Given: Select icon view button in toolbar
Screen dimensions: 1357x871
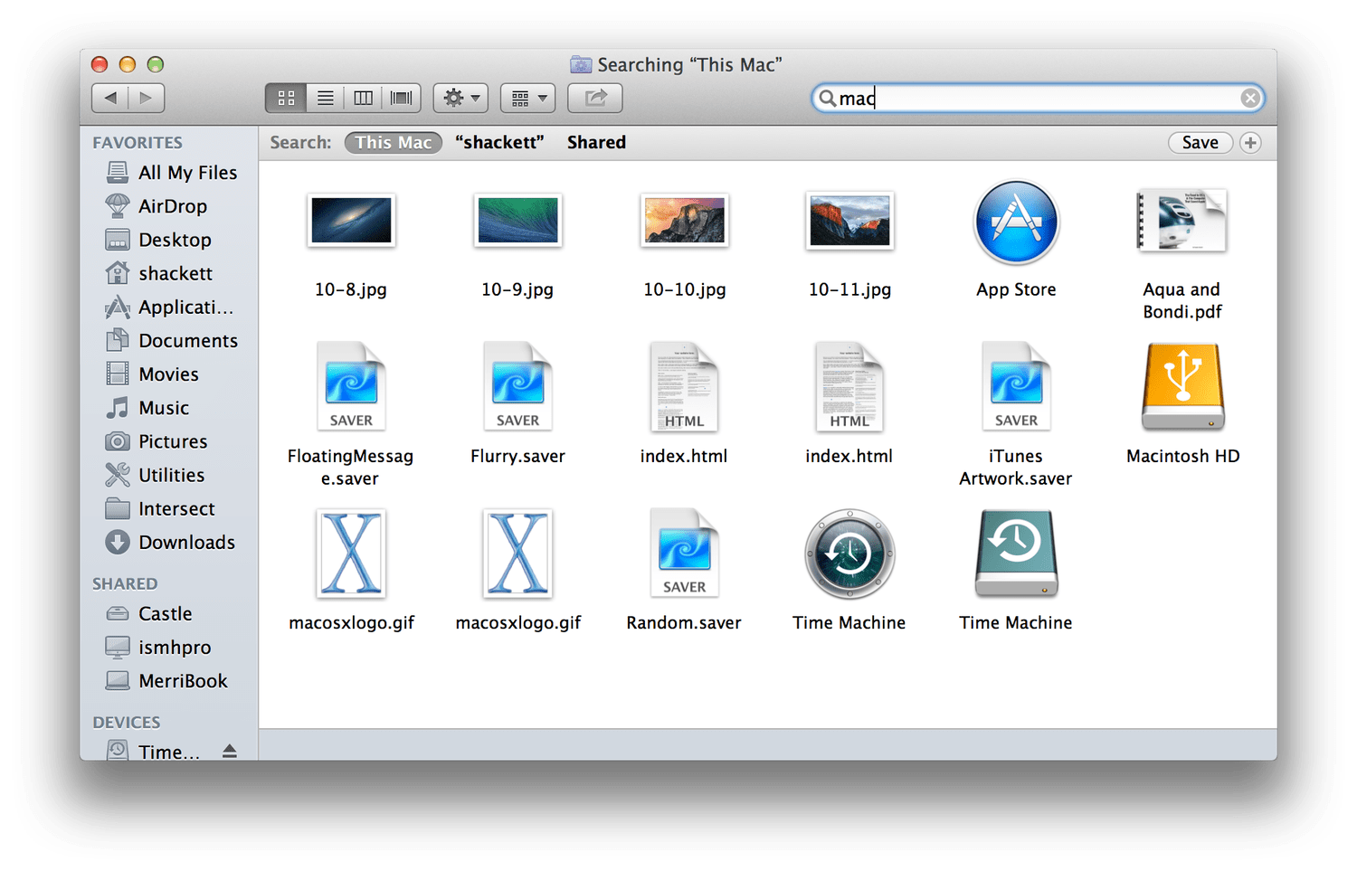Looking at the screenshot, I should tap(286, 98).
